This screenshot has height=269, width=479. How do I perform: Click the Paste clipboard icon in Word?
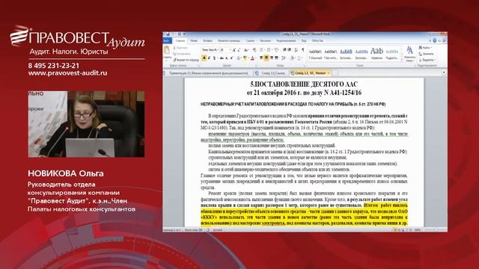click(x=167, y=50)
